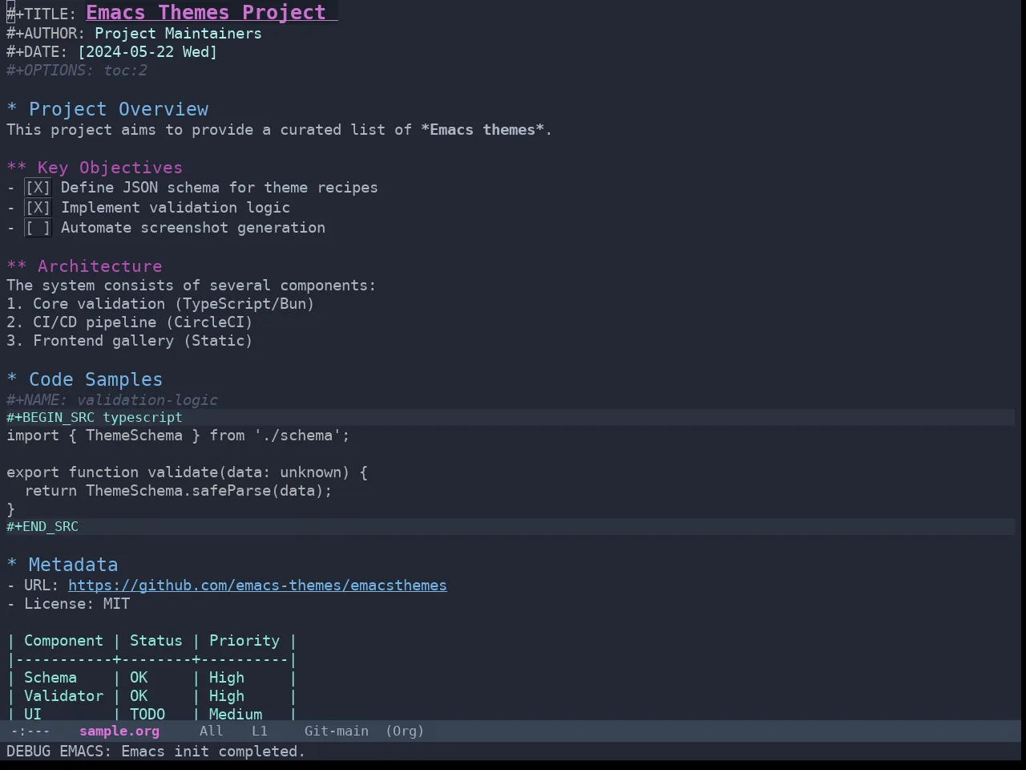Check the Automate screenshot generation box
The height and width of the screenshot is (770, 1026).
click(x=38, y=228)
